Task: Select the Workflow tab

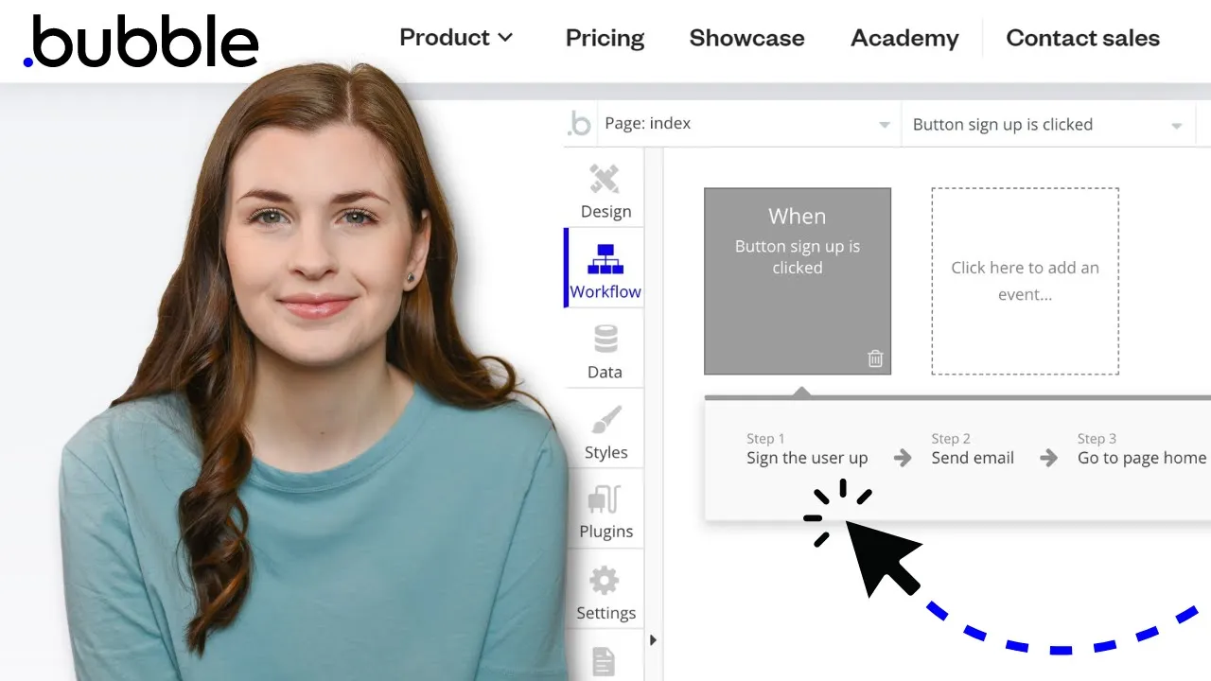Action: [x=605, y=268]
